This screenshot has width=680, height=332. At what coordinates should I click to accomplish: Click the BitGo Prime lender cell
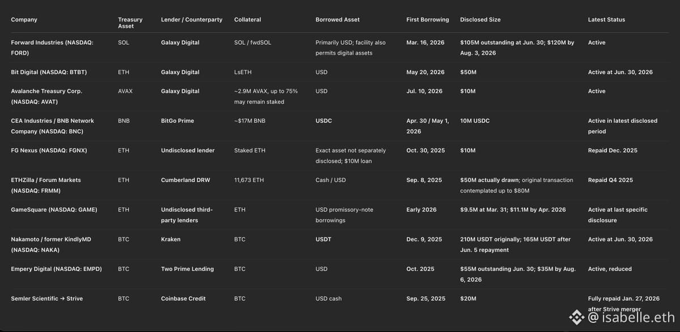[x=178, y=121]
